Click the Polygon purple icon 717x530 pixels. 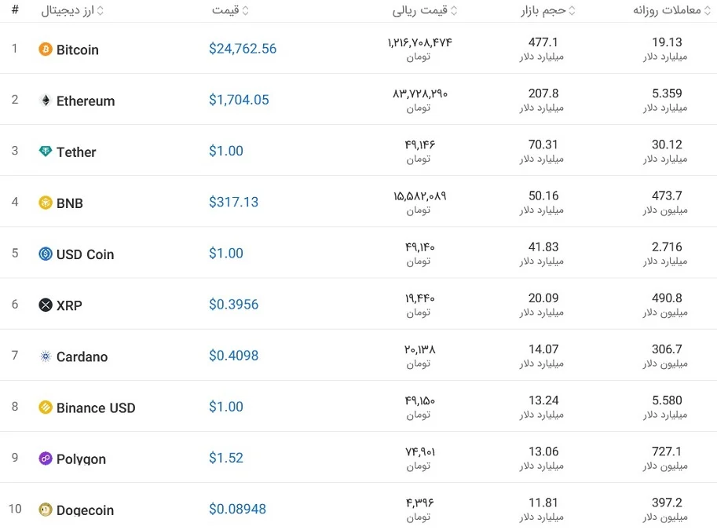coord(46,459)
